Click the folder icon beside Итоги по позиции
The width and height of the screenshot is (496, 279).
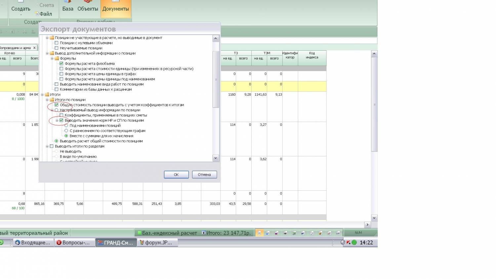tap(52, 100)
